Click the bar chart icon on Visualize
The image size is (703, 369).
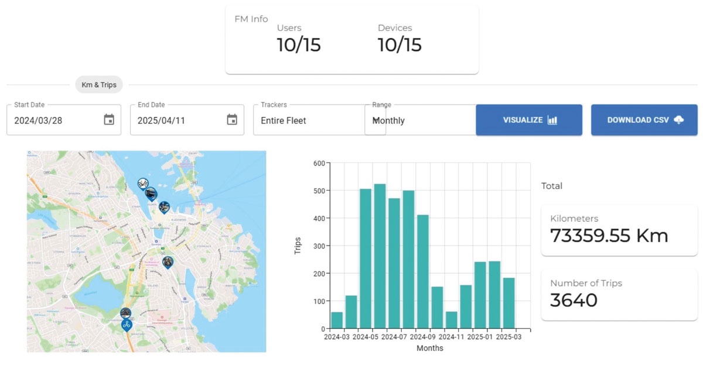(552, 120)
